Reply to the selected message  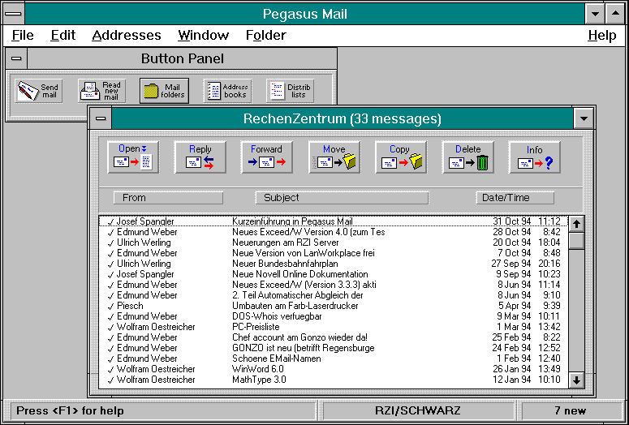(200, 157)
